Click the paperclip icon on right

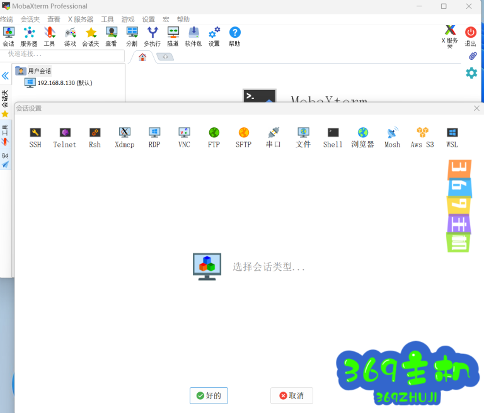473,56
